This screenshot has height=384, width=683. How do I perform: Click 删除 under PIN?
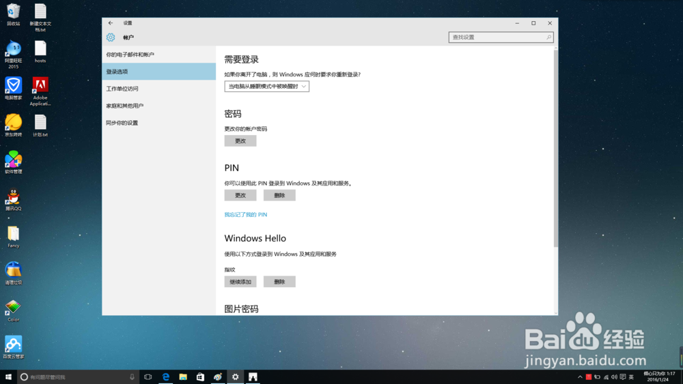click(279, 195)
